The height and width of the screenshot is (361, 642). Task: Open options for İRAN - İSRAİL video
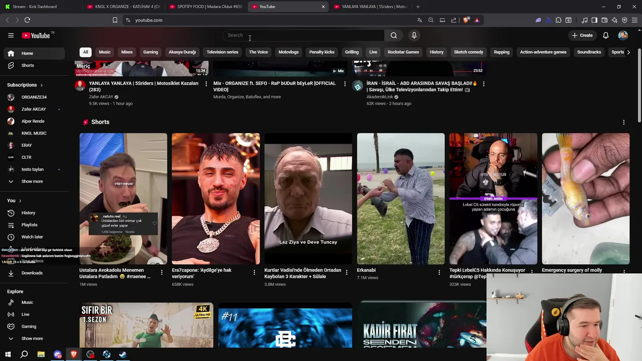click(484, 84)
